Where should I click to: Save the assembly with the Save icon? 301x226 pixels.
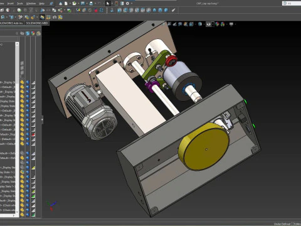click(83, 4)
